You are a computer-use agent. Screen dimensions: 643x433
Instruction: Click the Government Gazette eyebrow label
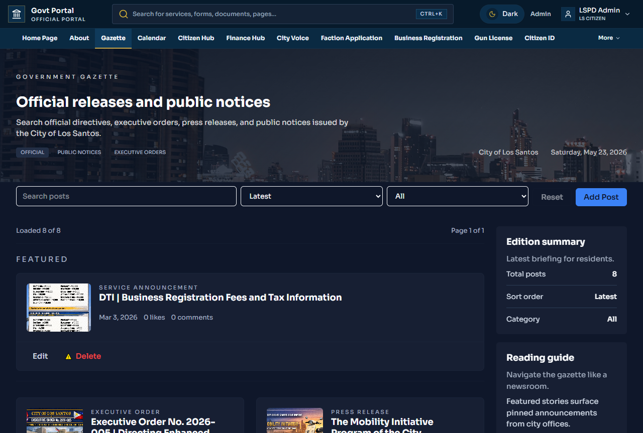click(67, 77)
